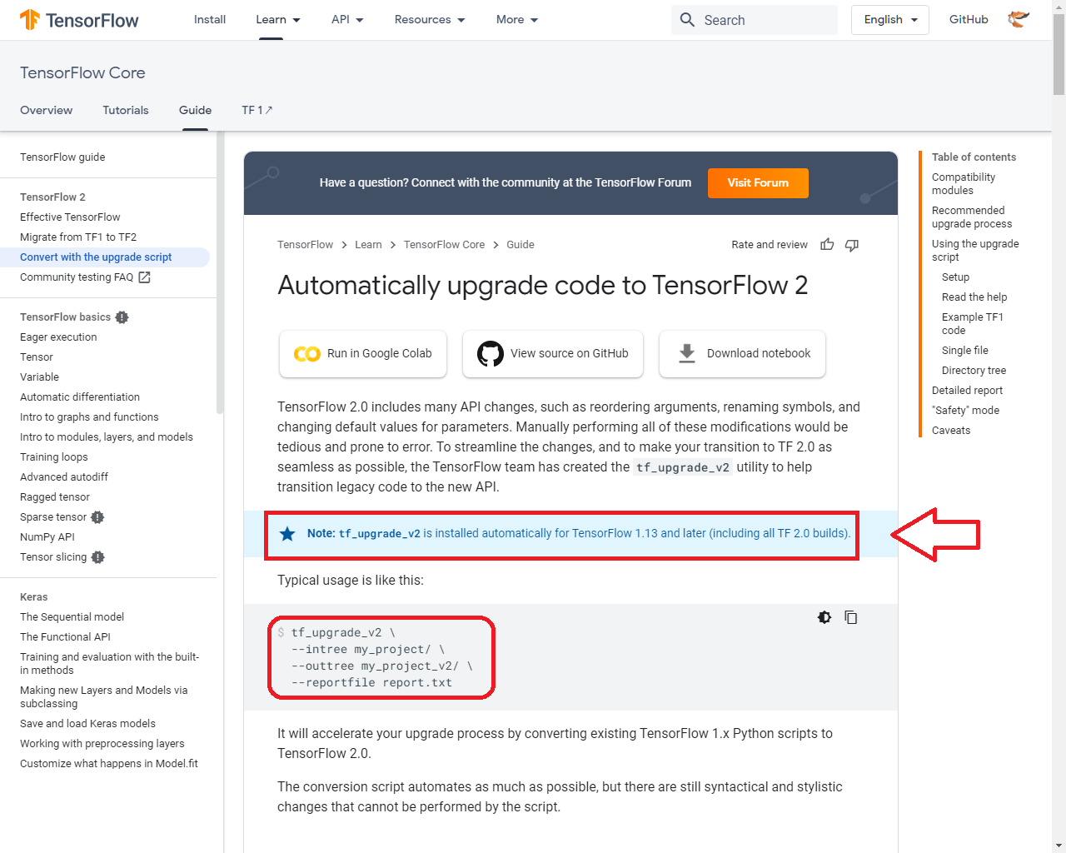Click the TensorFlow Core breadcrumb link
Image resolution: width=1066 pixels, height=853 pixels.
tap(444, 245)
